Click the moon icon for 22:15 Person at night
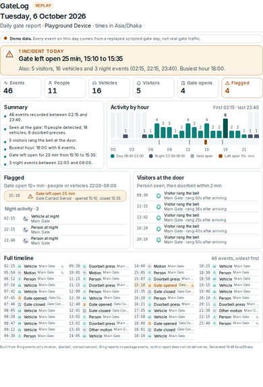 pos(26,230)
